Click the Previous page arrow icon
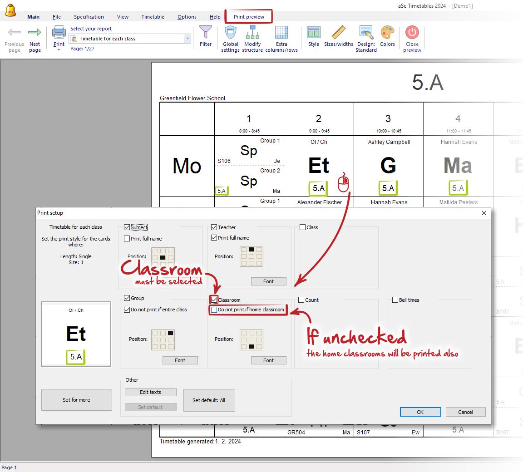 (x=15, y=32)
